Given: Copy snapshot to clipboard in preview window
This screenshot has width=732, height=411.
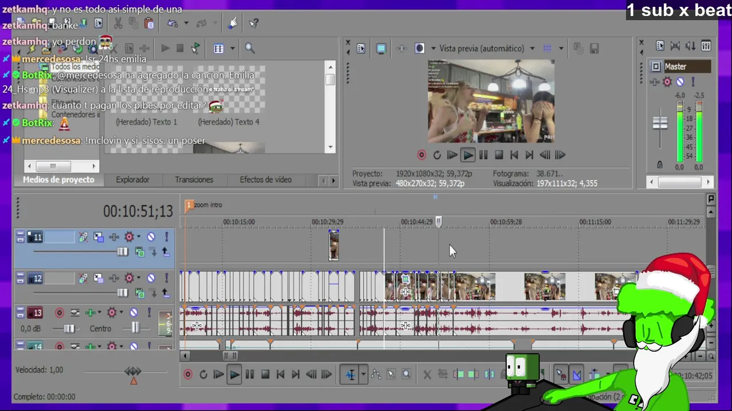Looking at the screenshot, I should coord(578,49).
